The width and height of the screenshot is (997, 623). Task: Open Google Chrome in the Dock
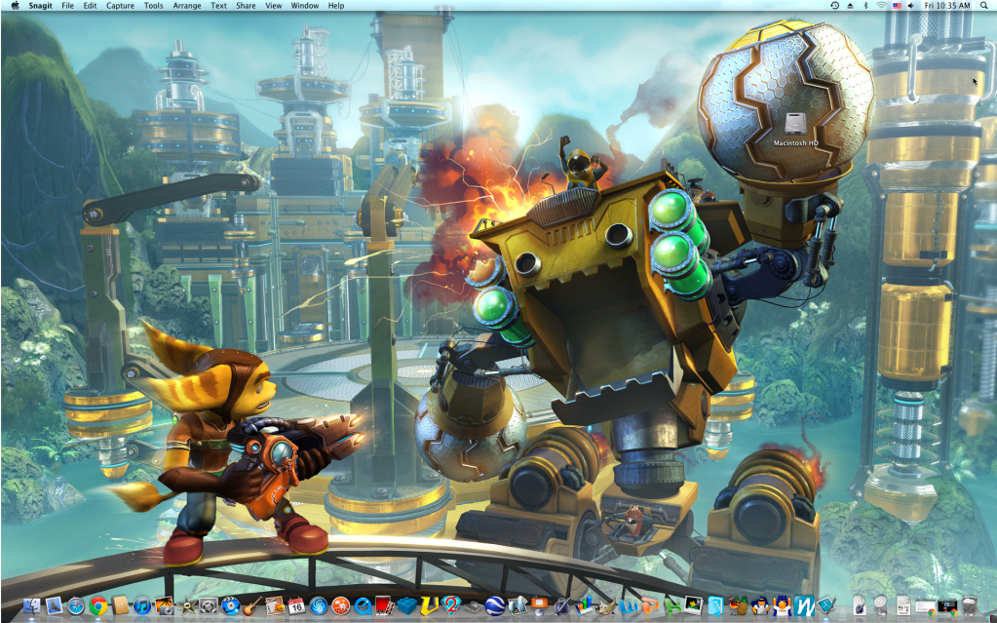97,605
